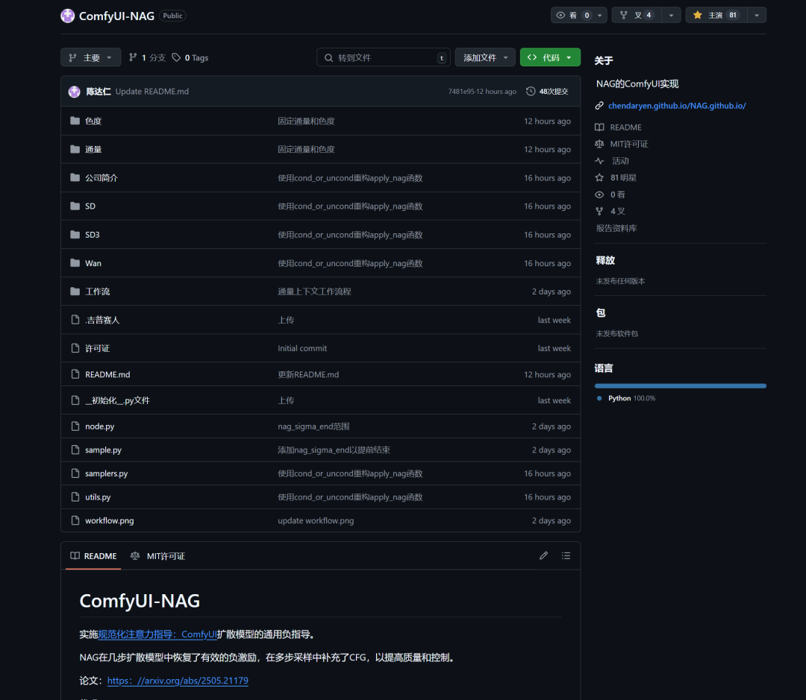Click the link chain icon in About section

(x=599, y=106)
